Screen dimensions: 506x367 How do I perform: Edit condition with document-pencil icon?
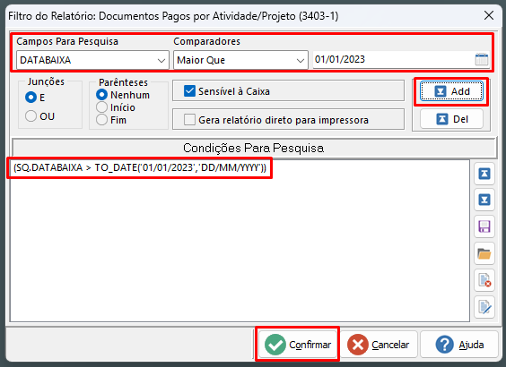tap(484, 306)
